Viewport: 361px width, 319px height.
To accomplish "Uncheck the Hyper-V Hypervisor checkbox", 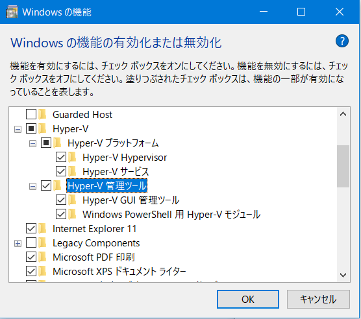I will coord(61,157).
